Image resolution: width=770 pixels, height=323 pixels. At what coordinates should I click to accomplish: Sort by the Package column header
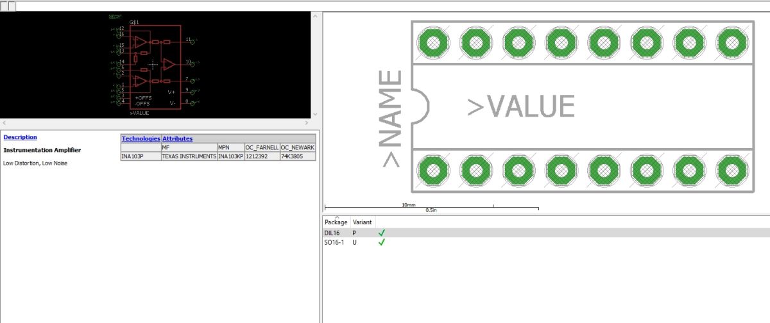click(336, 222)
